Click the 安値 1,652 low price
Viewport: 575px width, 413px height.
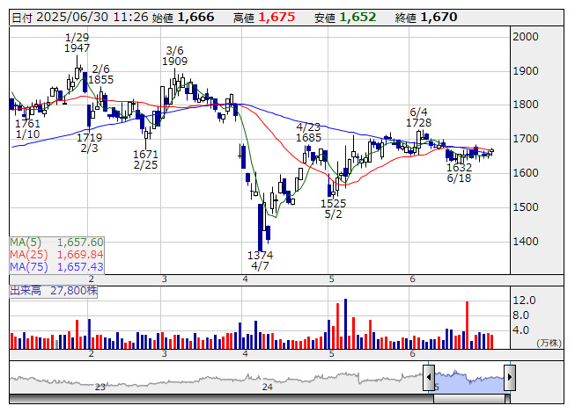pos(345,18)
